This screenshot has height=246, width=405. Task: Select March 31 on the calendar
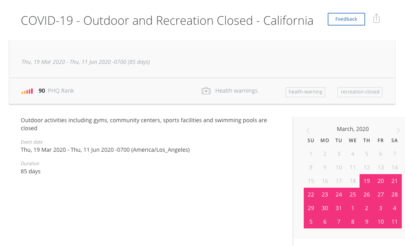click(338, 208)
